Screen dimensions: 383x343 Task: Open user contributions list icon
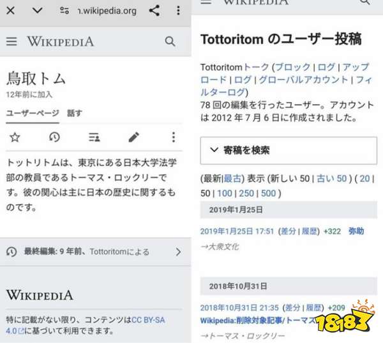click(94, 137)
